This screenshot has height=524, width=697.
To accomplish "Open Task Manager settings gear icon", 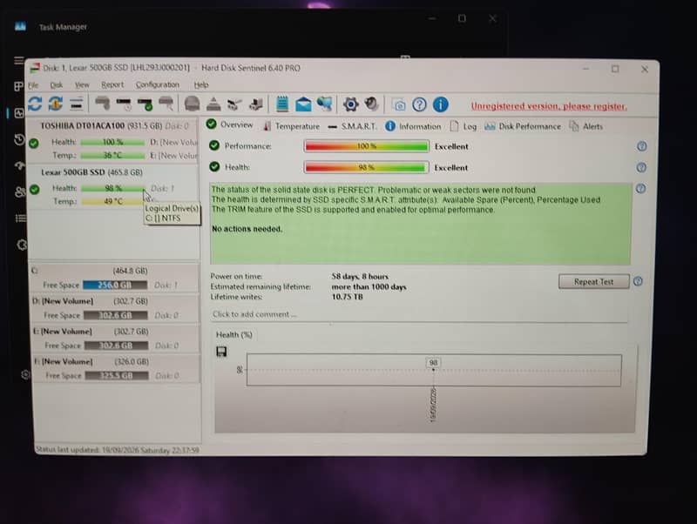I will click(25, 375).
